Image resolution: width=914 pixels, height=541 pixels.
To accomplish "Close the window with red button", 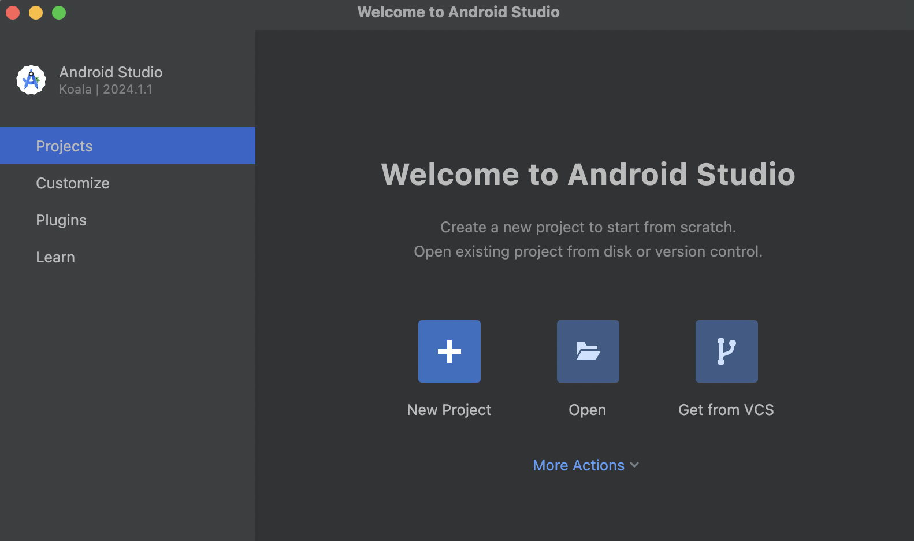I will click(13, 12).
